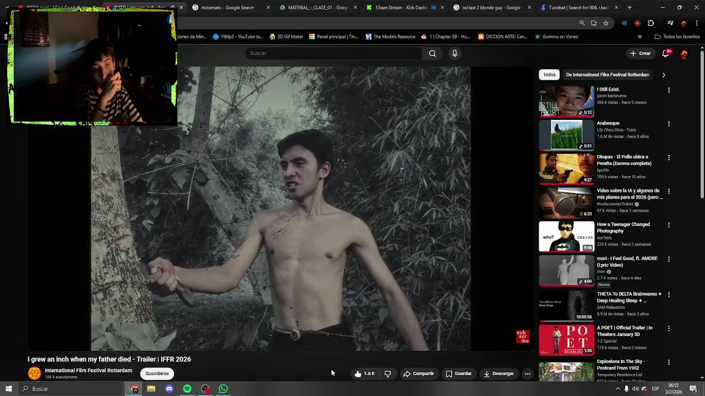The image size is (705, 396).
Task: Open Discord from the taskbar
Action: [169, 389]
